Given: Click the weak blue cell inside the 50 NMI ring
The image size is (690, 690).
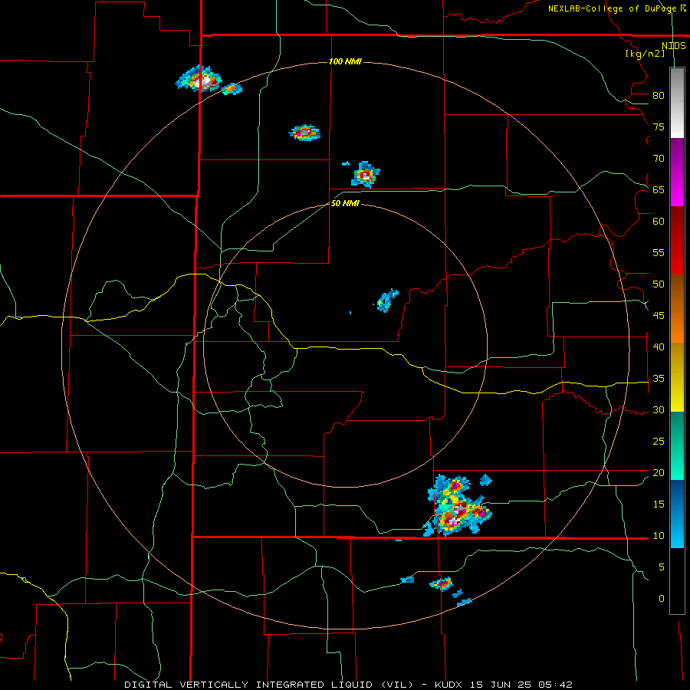Looking at the screenshot, I should point(387,301).
